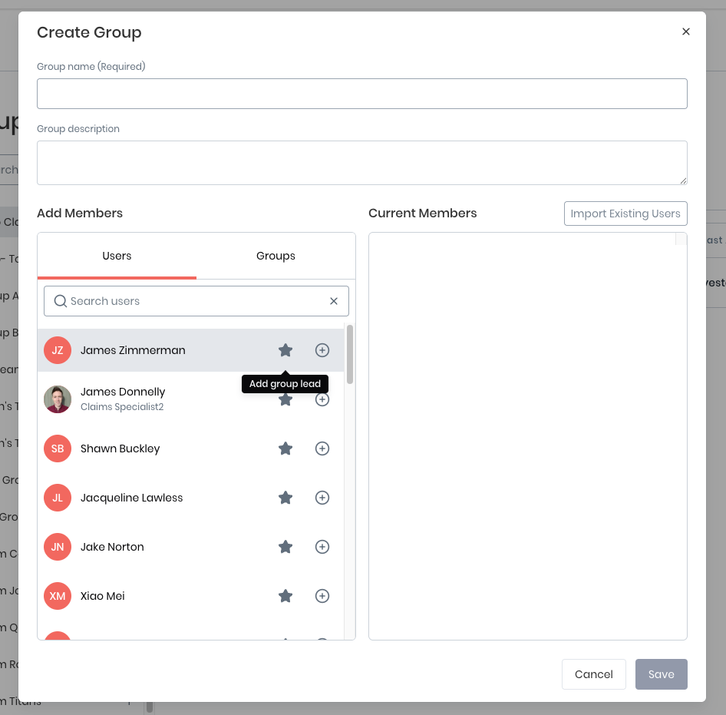This screenshot has width=726, height=715.
Task: Cancel the Create Group dialog
Action: (x=593, y=674)
